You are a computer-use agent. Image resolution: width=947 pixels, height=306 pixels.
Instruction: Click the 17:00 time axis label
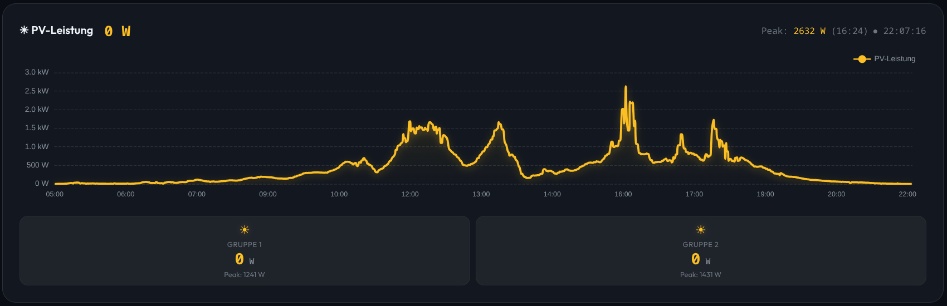point(694,194)
